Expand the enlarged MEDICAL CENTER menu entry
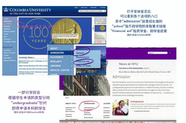 pos(61,70)
